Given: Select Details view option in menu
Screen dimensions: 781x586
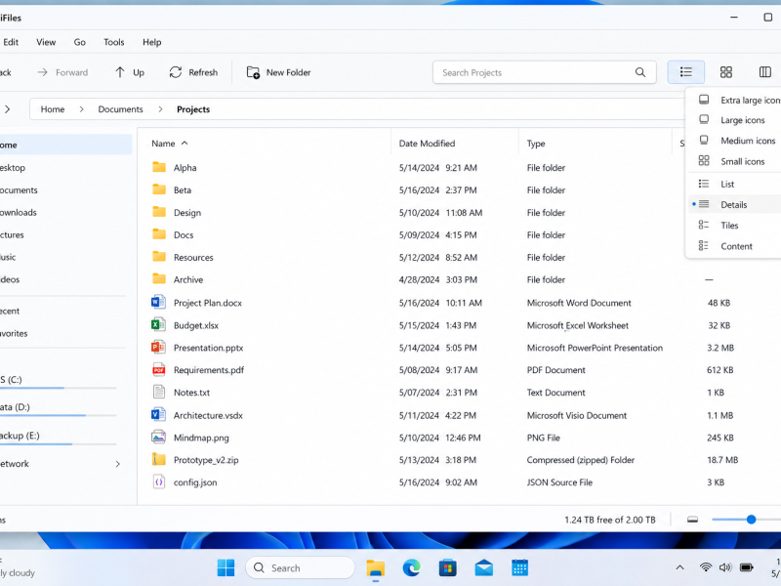Looking at the screenshot, I should [x=734, y=204].
